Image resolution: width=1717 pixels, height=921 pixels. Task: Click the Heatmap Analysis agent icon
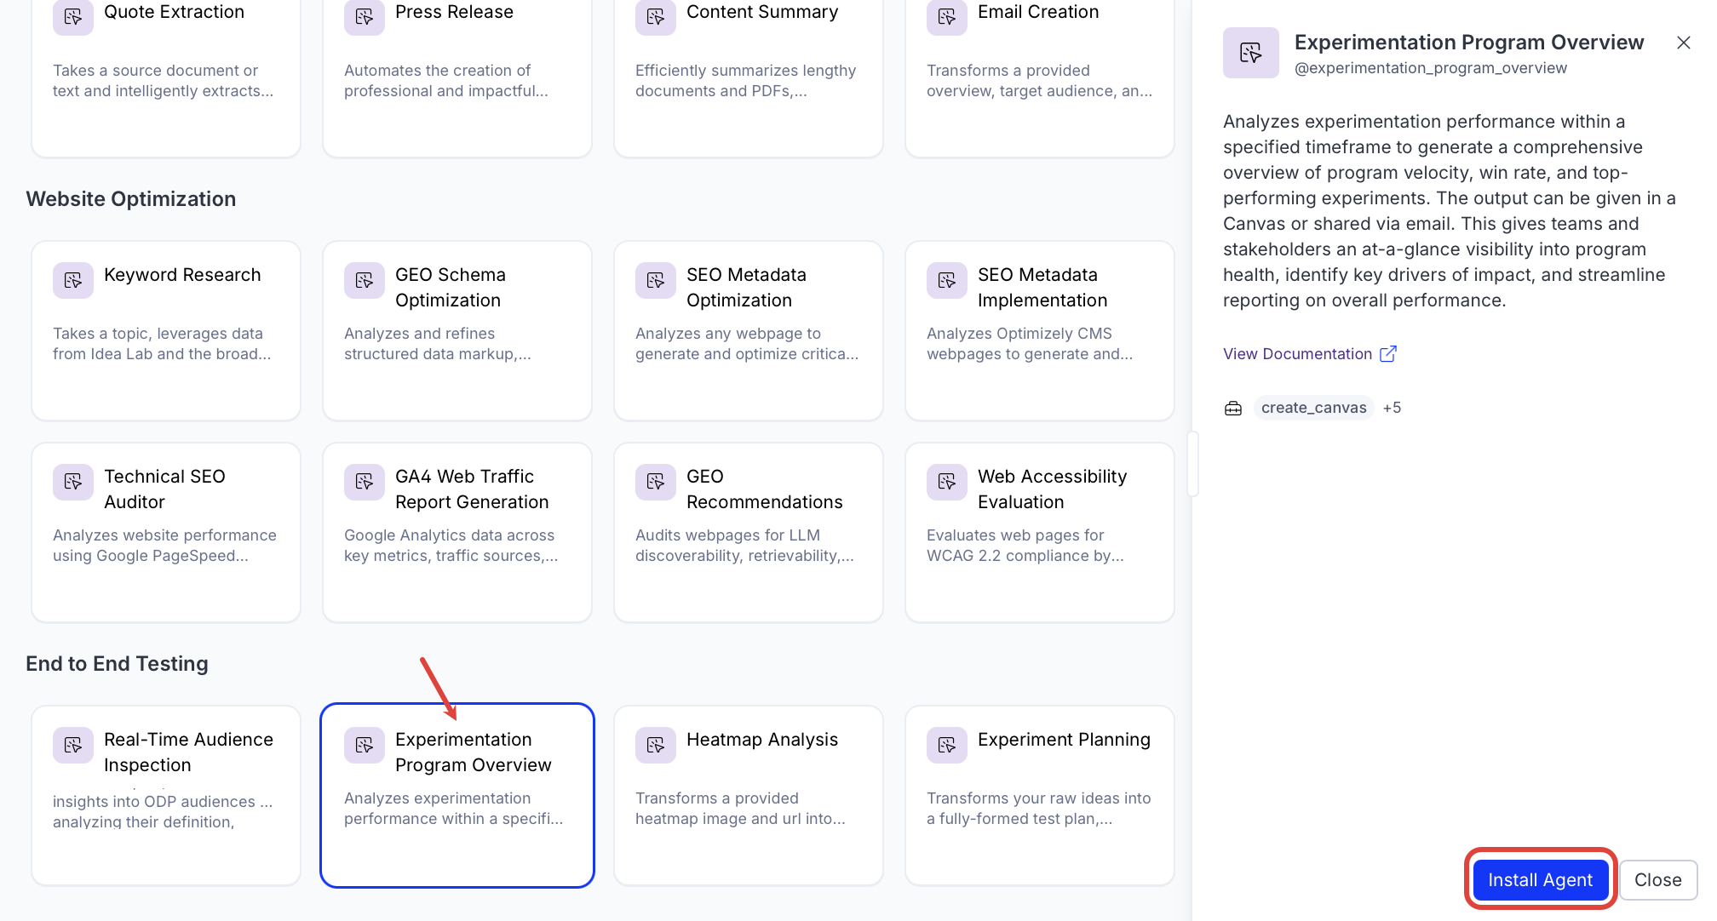click(655, 745)
